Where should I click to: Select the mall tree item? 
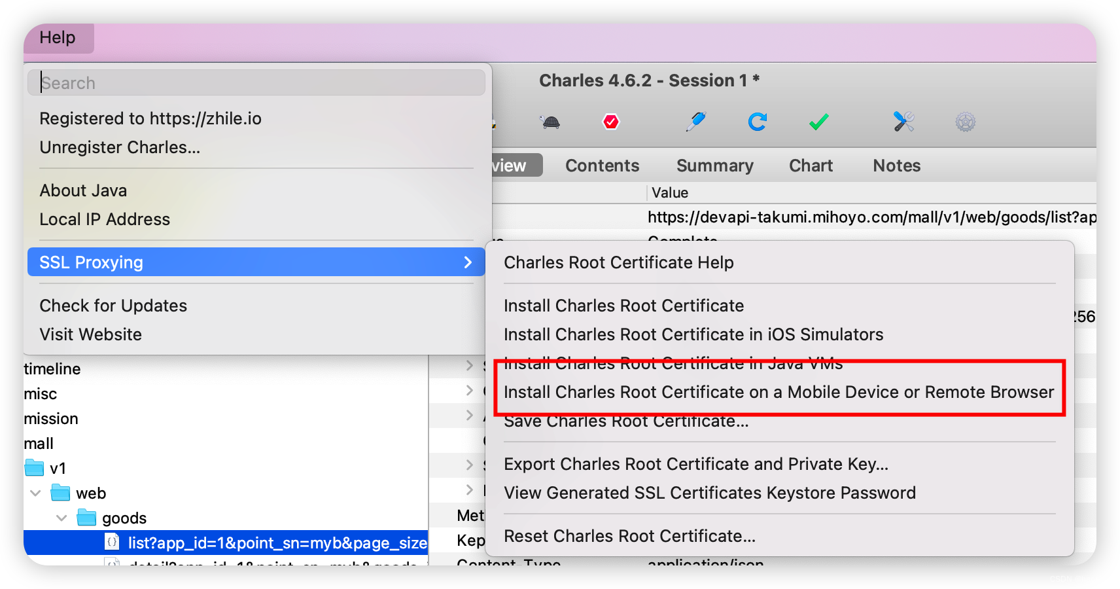tap(39, 444)
